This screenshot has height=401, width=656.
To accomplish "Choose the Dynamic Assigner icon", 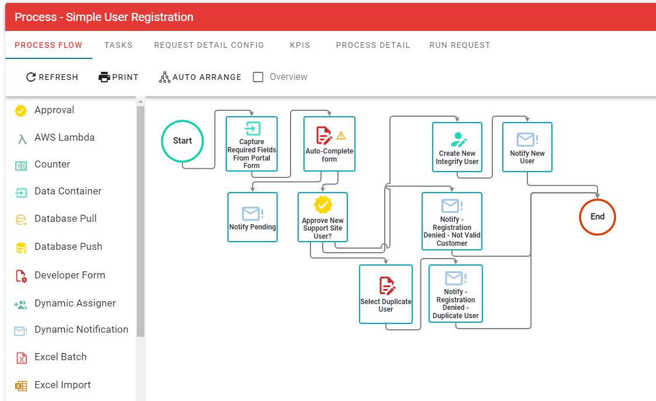I will [20, 305].
